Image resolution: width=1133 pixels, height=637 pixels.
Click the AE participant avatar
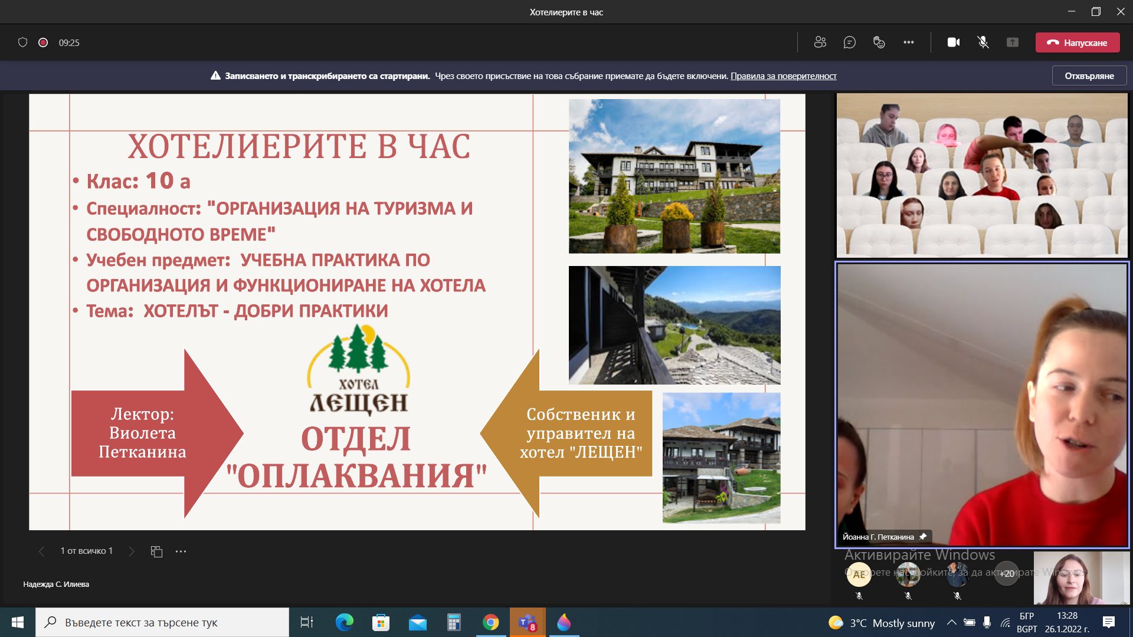point(859,574)
